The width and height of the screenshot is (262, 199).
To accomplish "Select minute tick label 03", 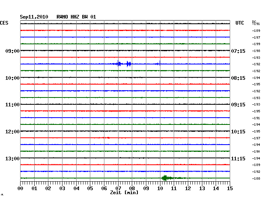I will (x=62, y=188).
